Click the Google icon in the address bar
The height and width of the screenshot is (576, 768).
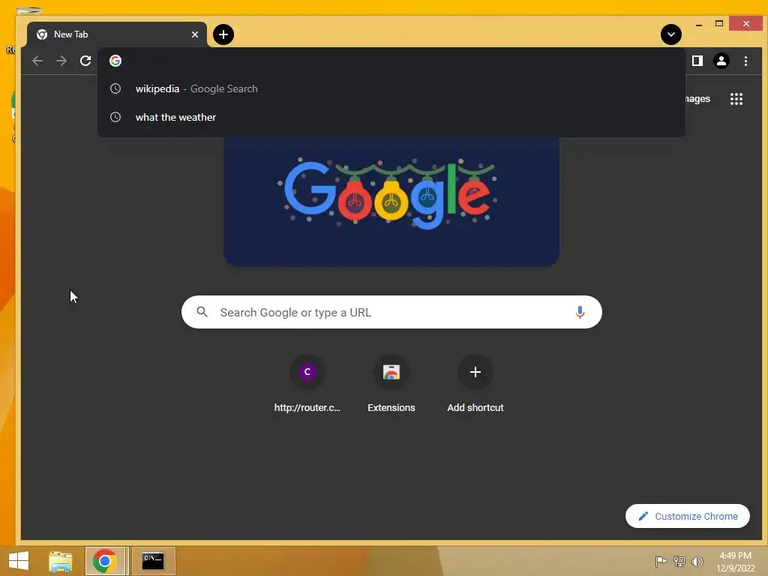pyautogui.click(x=115, y=61)
